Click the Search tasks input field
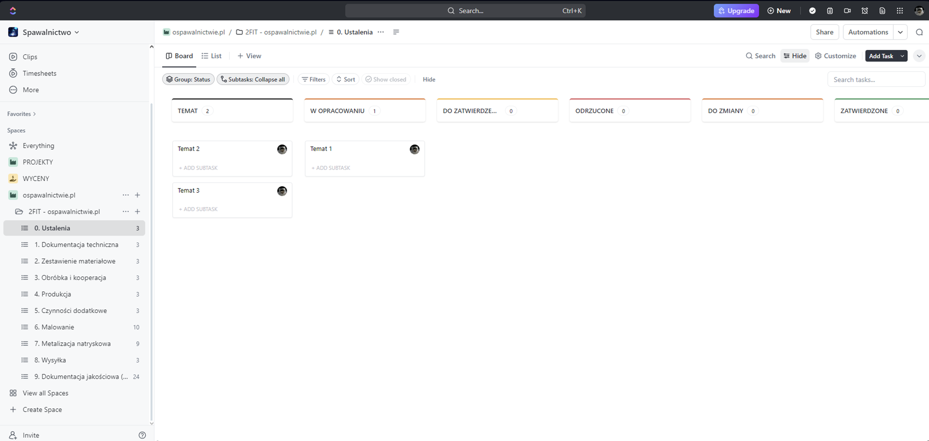This screenshot has width=929, height=441. (x=876, y=79)
